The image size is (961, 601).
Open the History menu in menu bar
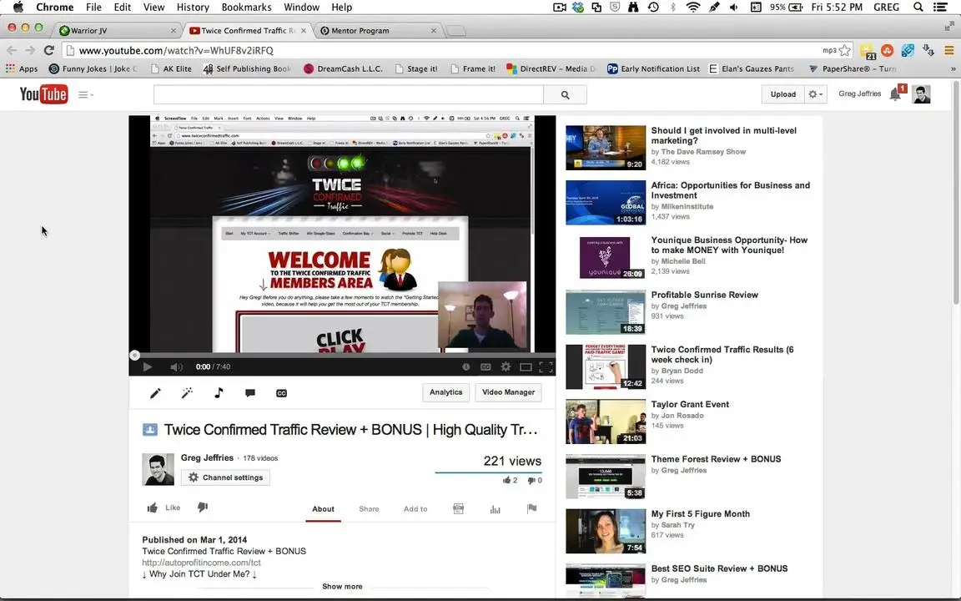193,7
